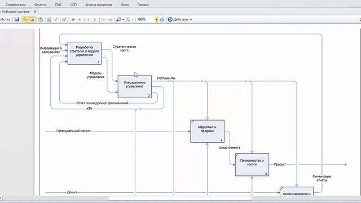
Task: Open dropdown next to the greyed grid icon
Action: click(133, 20)
